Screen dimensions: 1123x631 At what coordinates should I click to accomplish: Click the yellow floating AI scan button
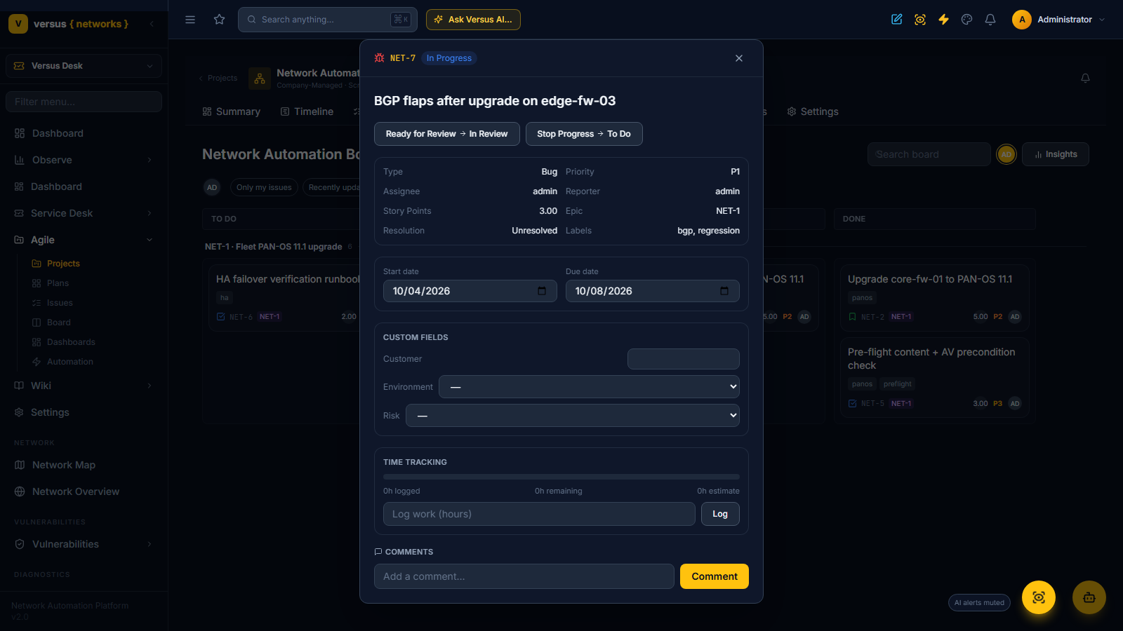1039,597
